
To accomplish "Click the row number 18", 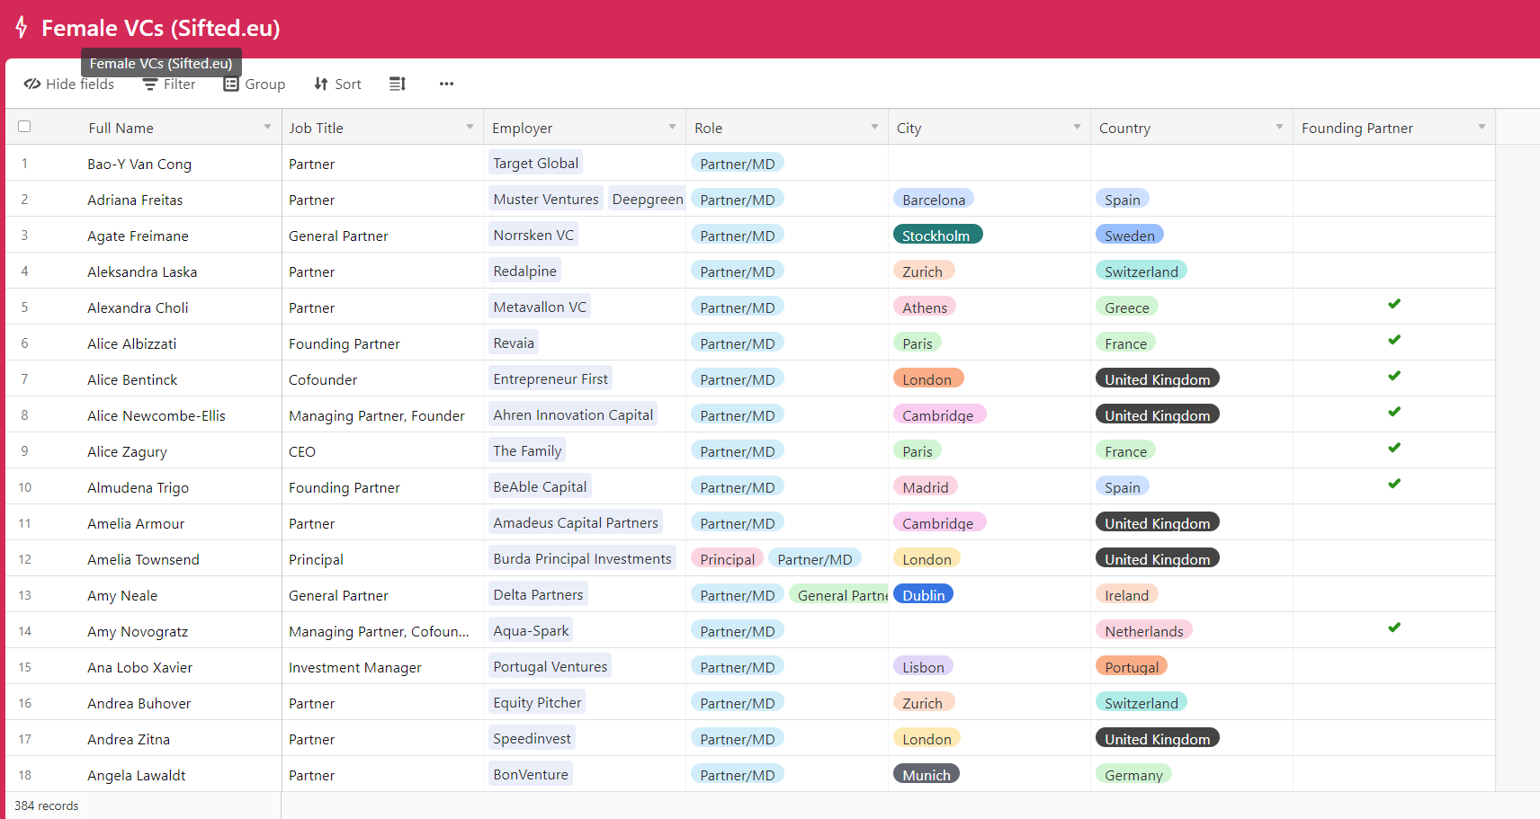I will coord(24,775).
